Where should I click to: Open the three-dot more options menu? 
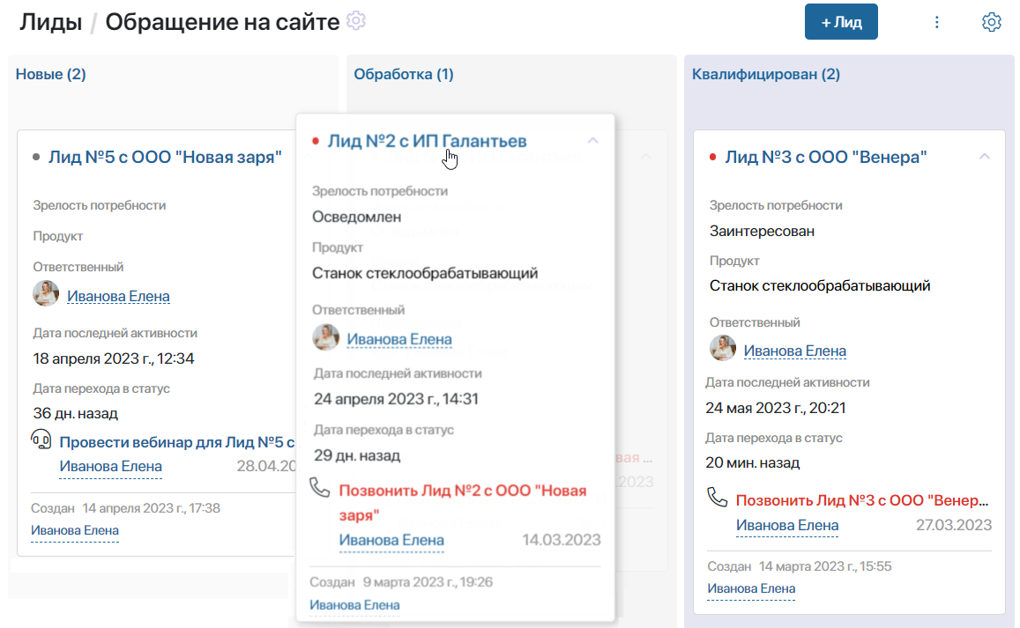coord(937,22)
